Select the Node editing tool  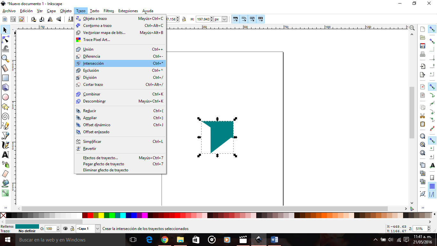click(x=5, y=39)
